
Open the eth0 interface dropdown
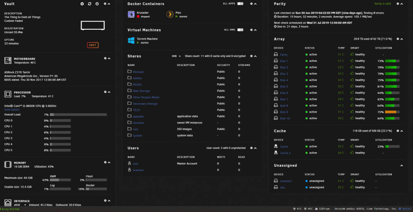pos(19,205)
